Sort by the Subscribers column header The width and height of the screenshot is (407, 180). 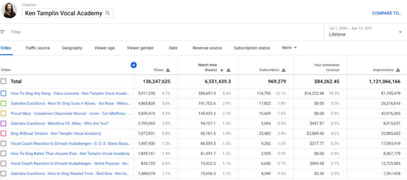pos(269,70)
